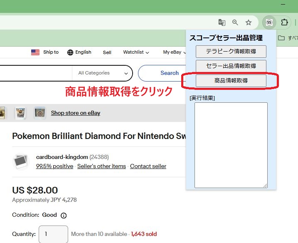Screen dimensions: 298x243
Task: Click the Condition: Good text
Action: [x=34, y=215]
